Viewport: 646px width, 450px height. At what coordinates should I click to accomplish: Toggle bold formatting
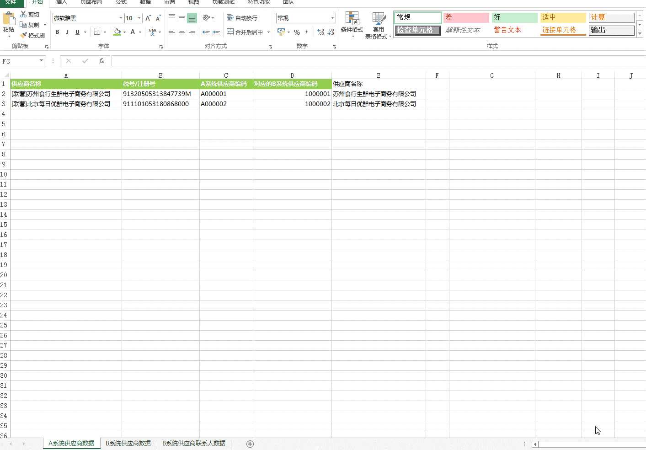tap(57, 32)
